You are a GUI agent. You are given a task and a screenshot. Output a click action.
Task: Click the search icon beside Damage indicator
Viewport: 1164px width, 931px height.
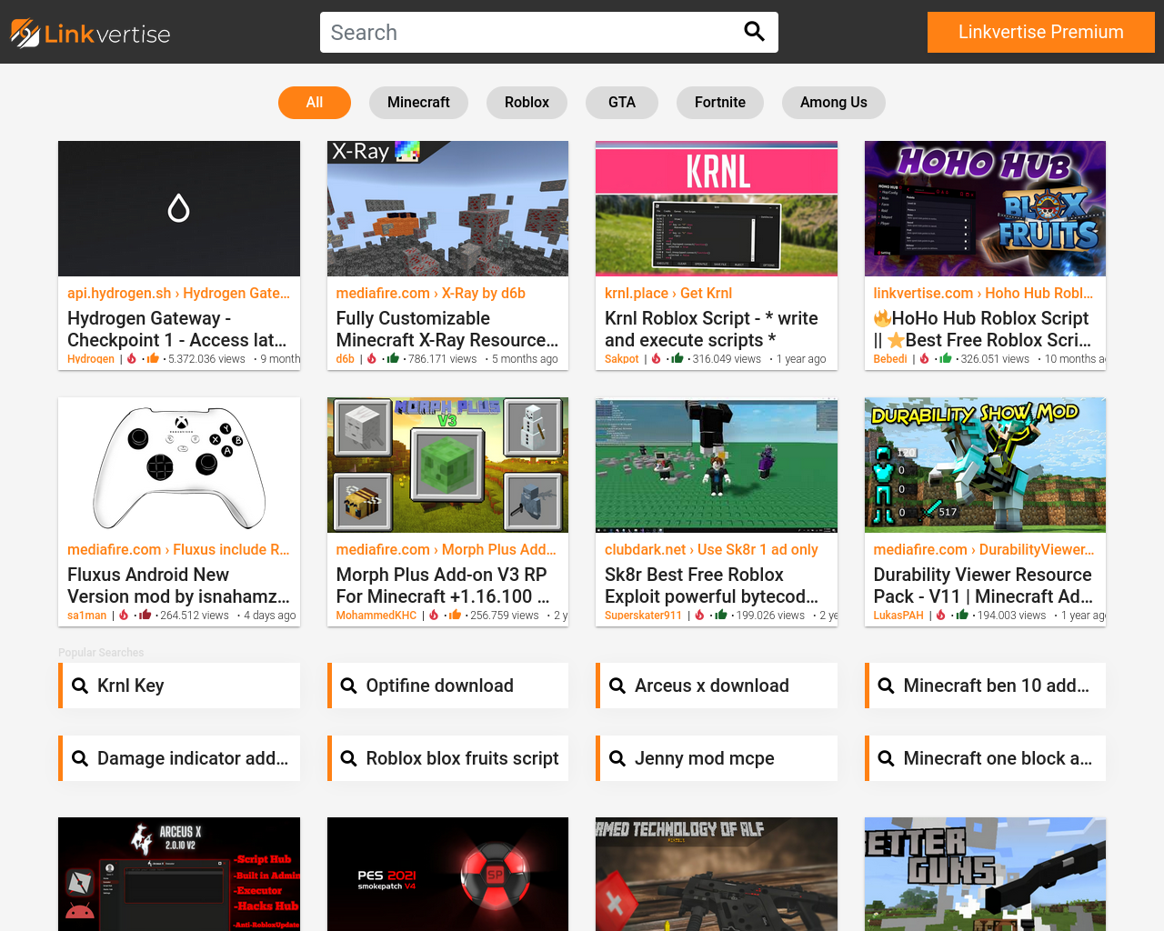click(x=80, y=758)
